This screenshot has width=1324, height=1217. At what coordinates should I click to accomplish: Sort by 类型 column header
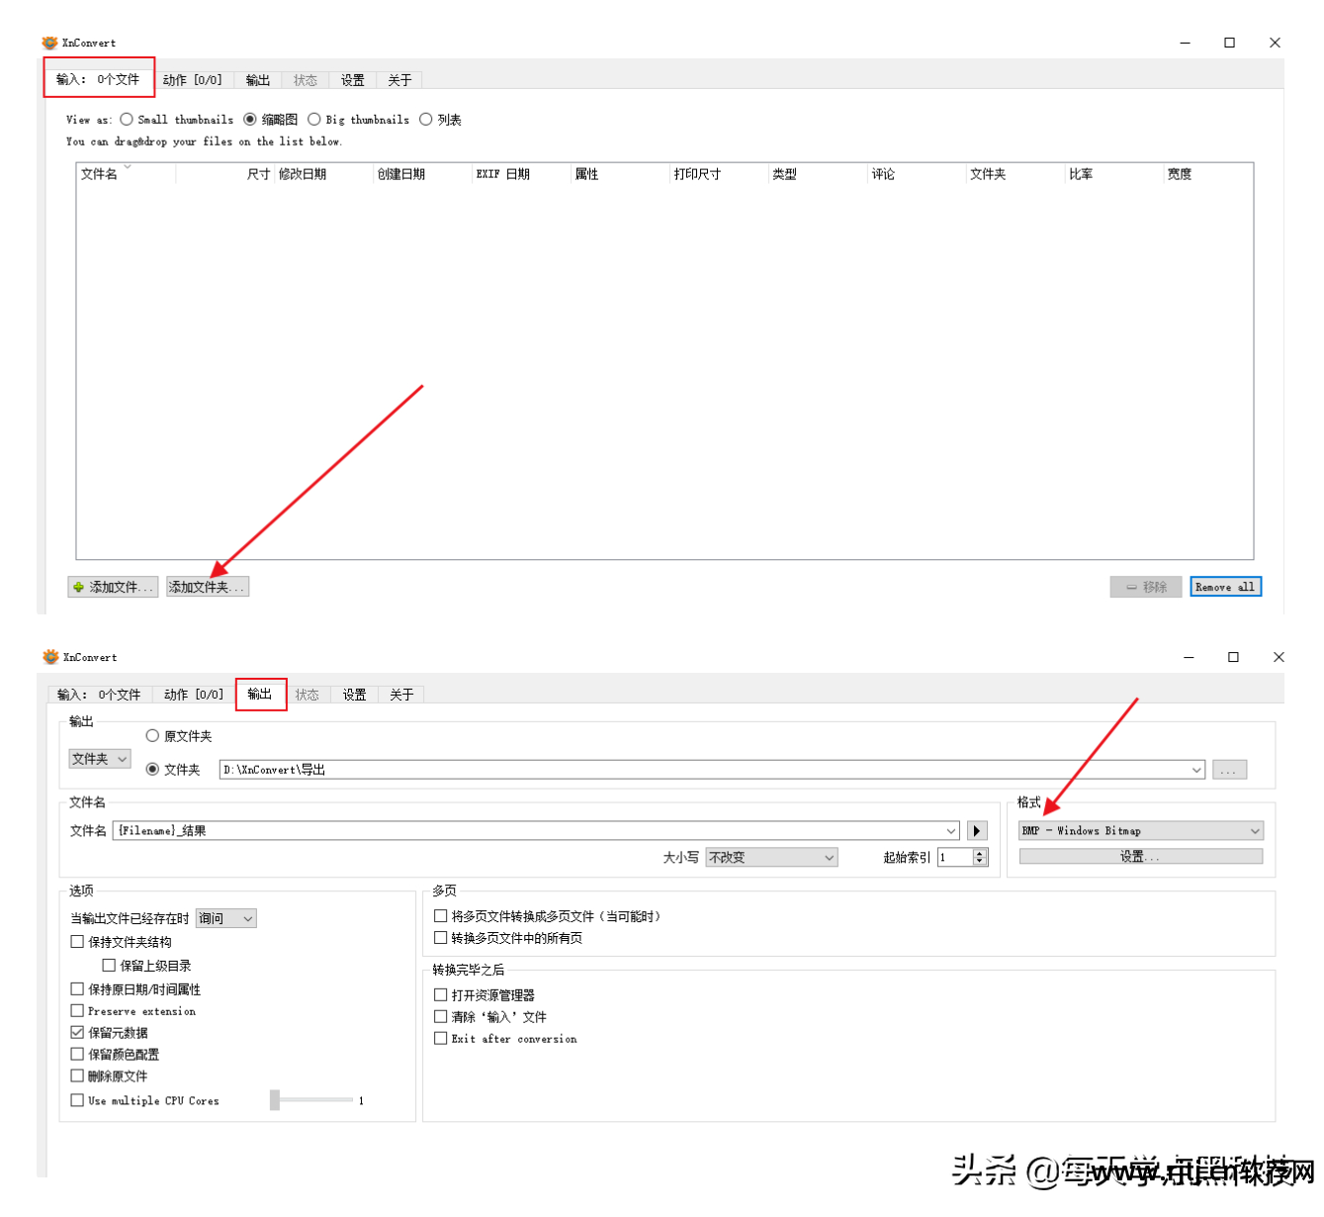pos(818,174)
